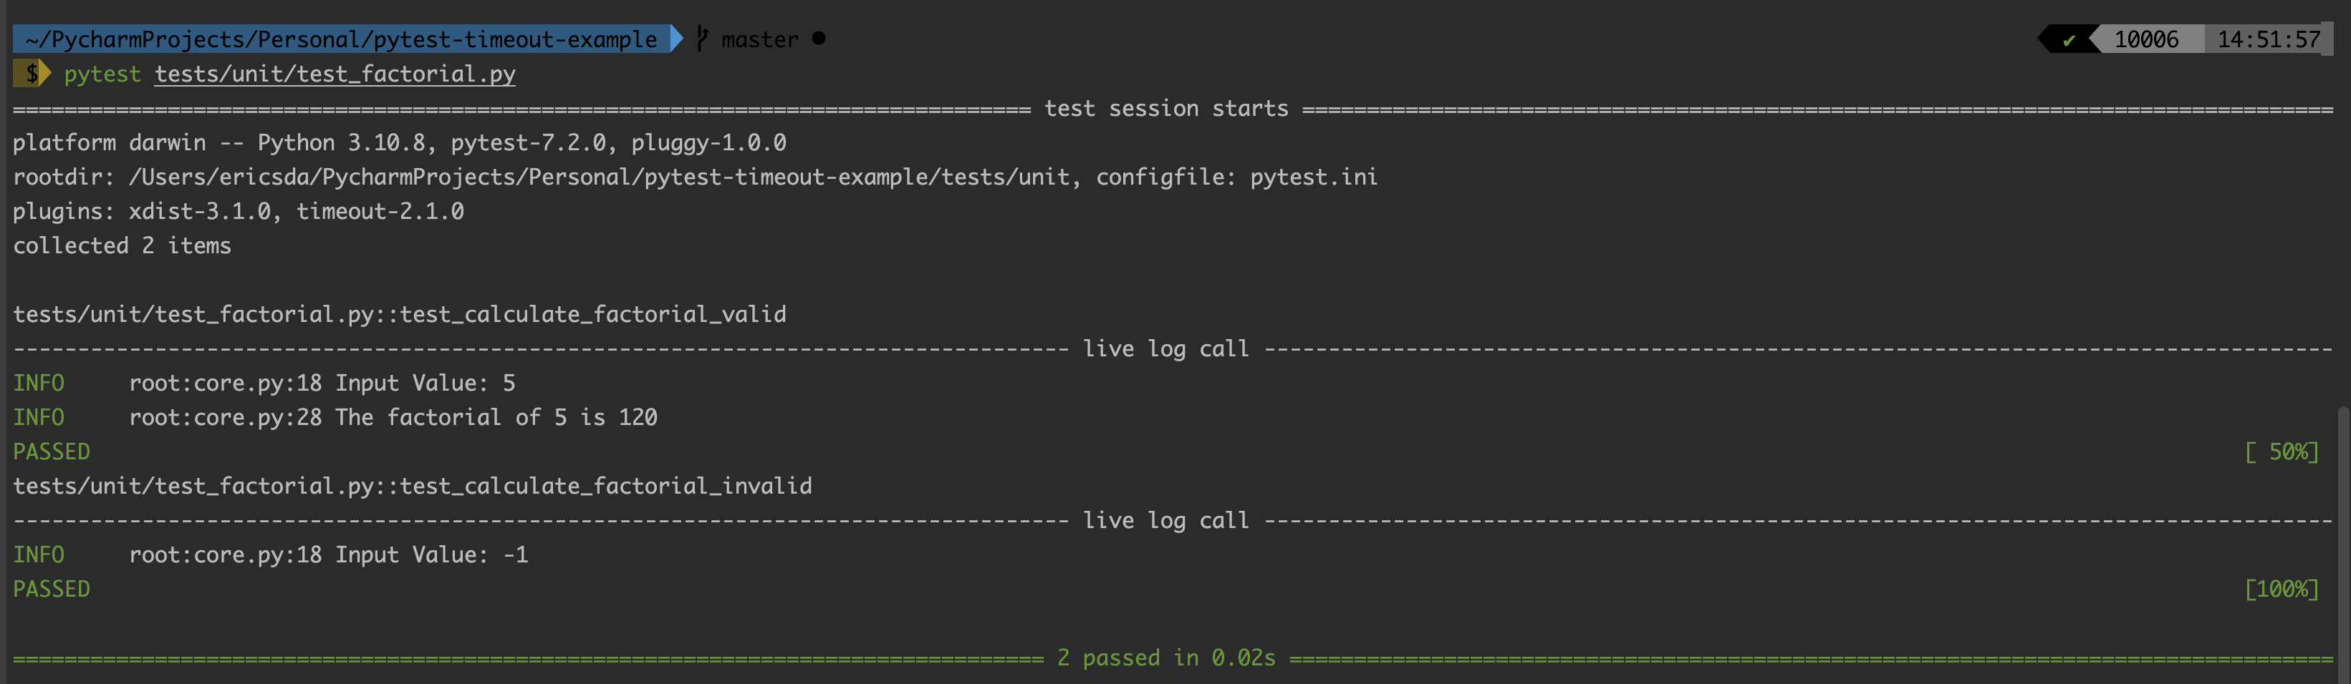Click the uncommitted changes dot after master
The image size is (2351, 684).
pyautogui.click(x=819, y=39)
